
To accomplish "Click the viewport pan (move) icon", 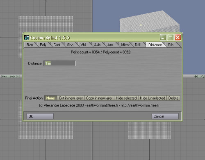I will click(x=196, y=76).
